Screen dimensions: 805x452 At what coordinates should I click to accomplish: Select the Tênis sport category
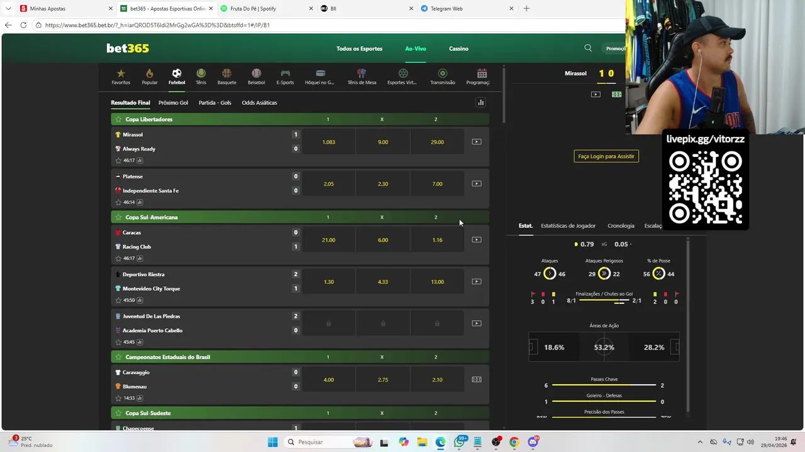point(201,77)
